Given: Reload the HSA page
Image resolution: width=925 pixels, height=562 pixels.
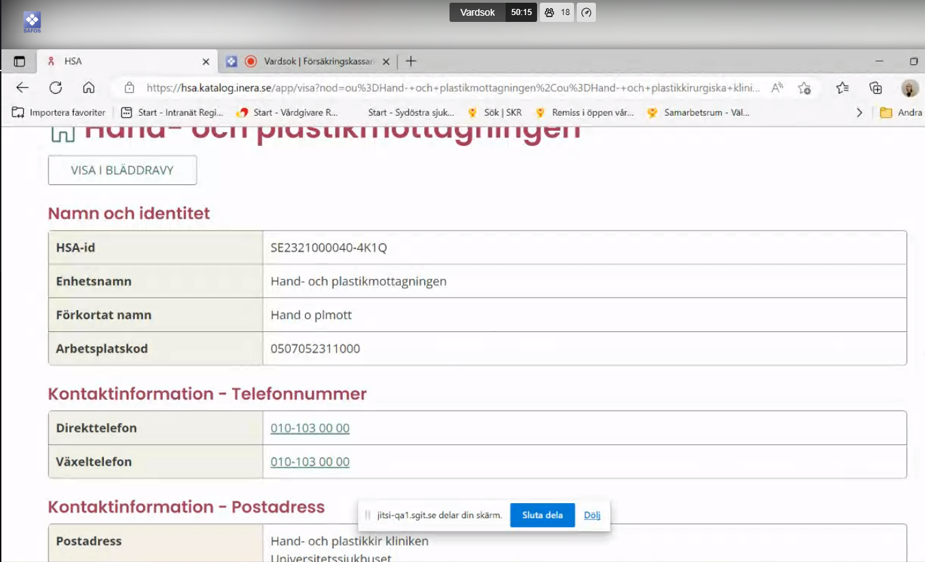Looking at the screenshot, I should (x=55, y=88).
